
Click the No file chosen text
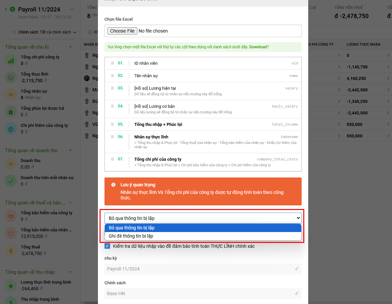click(153, 31)
